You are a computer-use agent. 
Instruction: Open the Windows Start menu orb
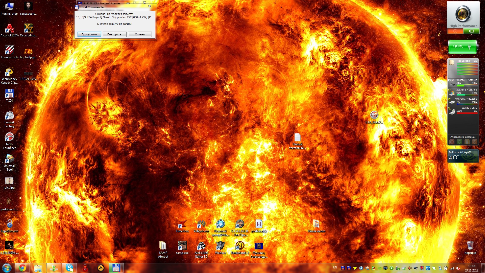7,268
